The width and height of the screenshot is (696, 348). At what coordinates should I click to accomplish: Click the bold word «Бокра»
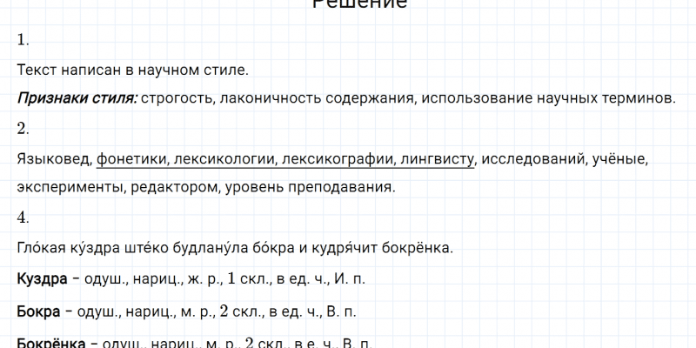(38, 311)
